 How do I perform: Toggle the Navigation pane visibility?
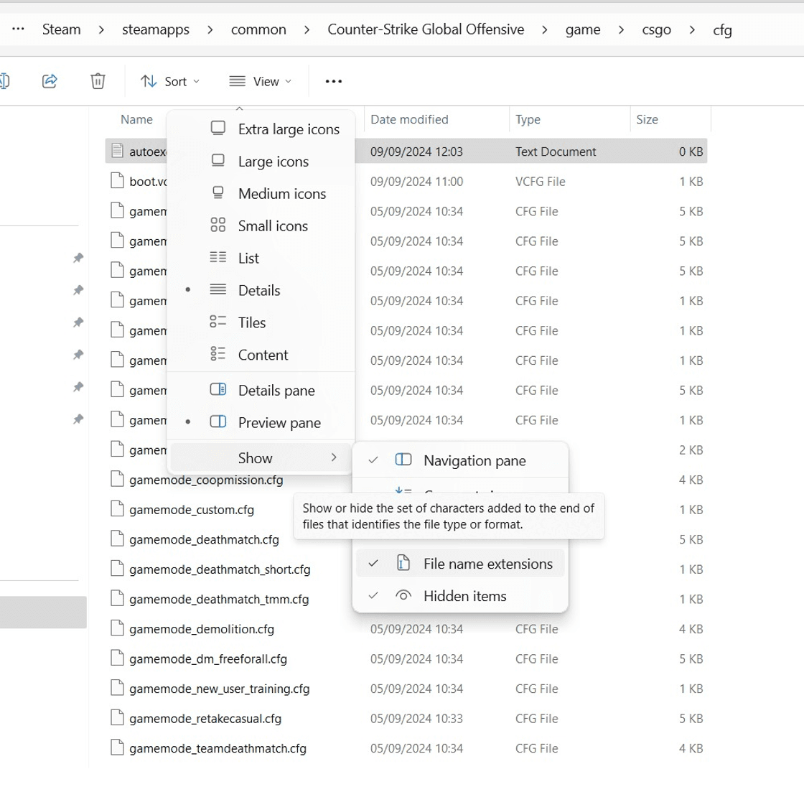474,461
